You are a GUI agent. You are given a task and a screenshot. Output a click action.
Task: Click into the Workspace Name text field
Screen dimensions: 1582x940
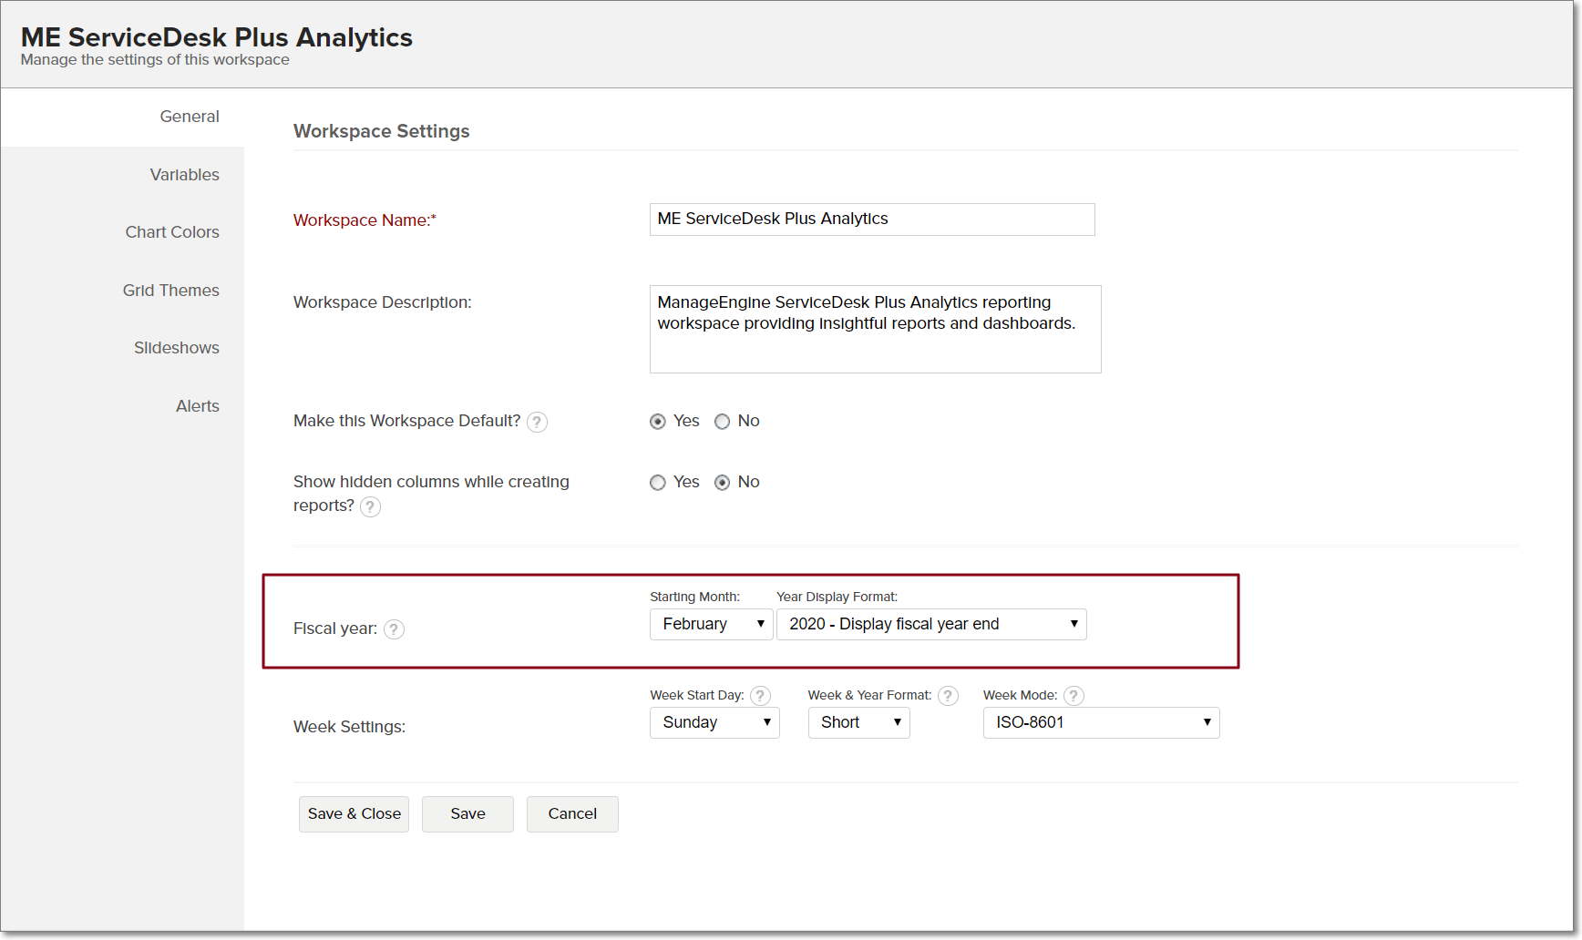click(x=871, y=220)
